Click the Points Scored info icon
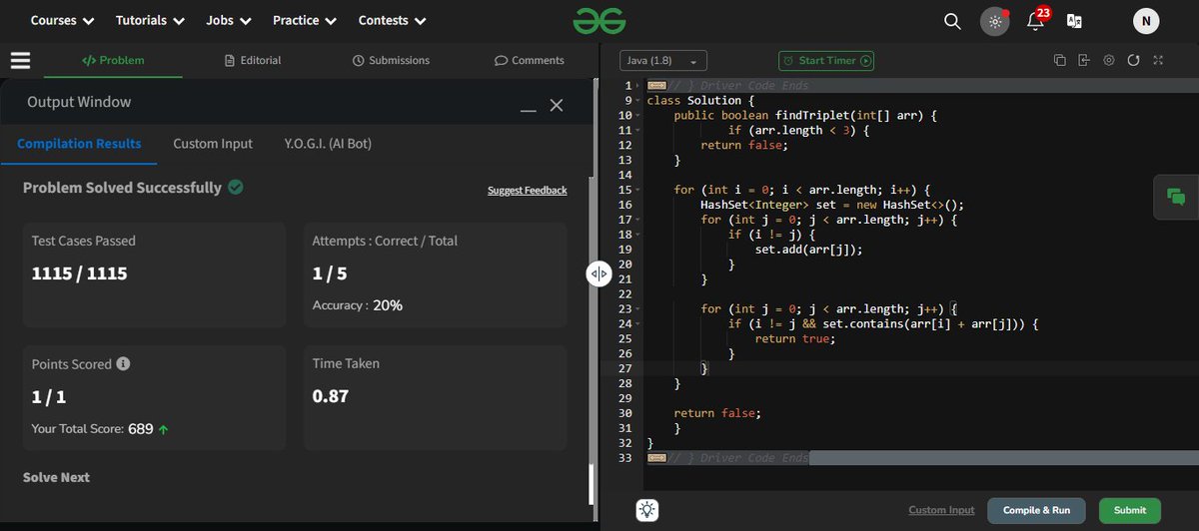The height and width of the screenshot is (531, 1199). click(x=122, y=364)
